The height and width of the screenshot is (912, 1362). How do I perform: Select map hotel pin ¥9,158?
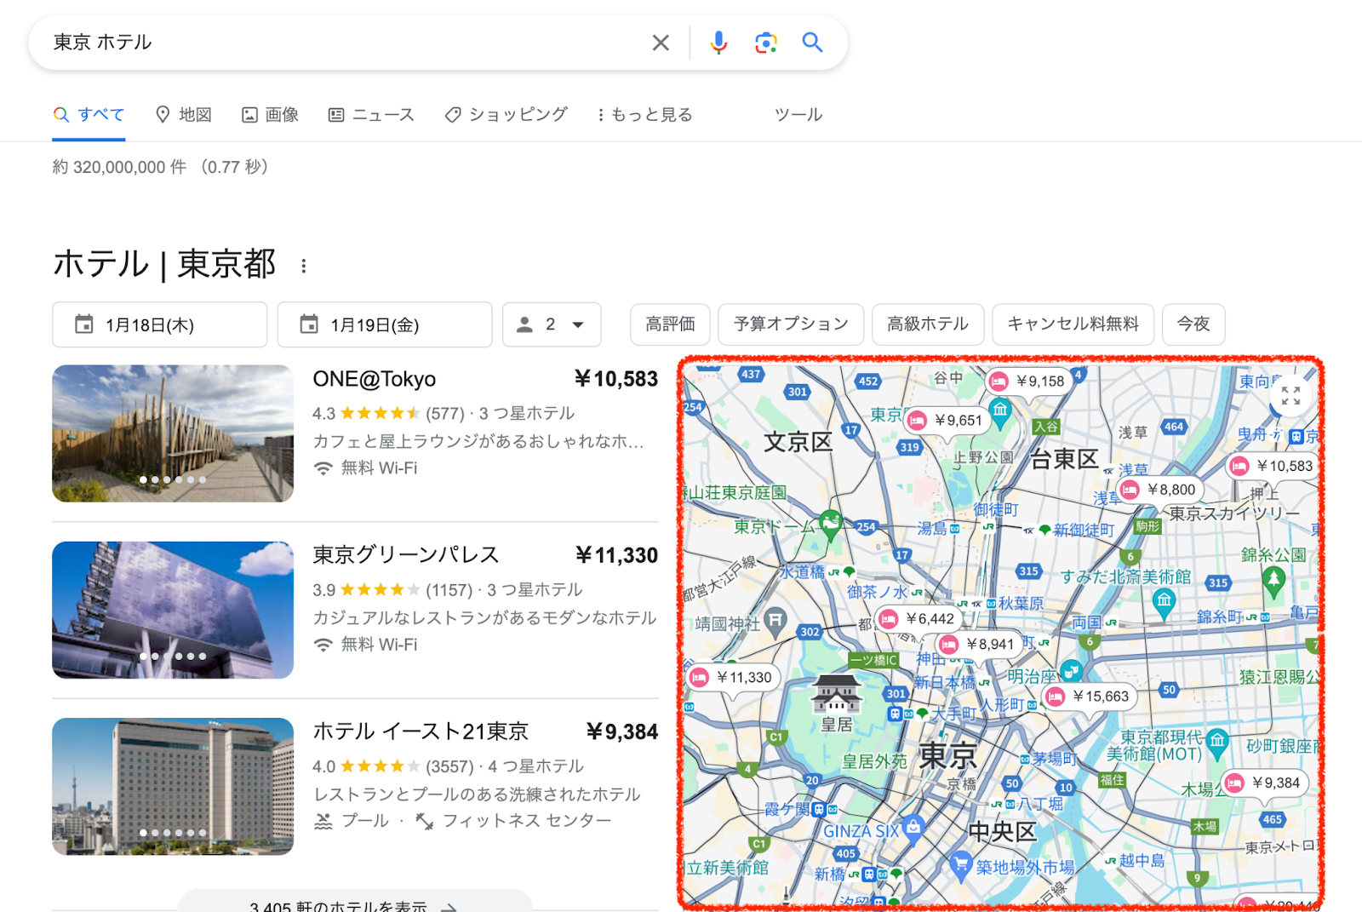1029,381
